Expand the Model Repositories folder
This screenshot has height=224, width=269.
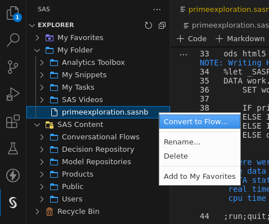[x=42, y=162]
